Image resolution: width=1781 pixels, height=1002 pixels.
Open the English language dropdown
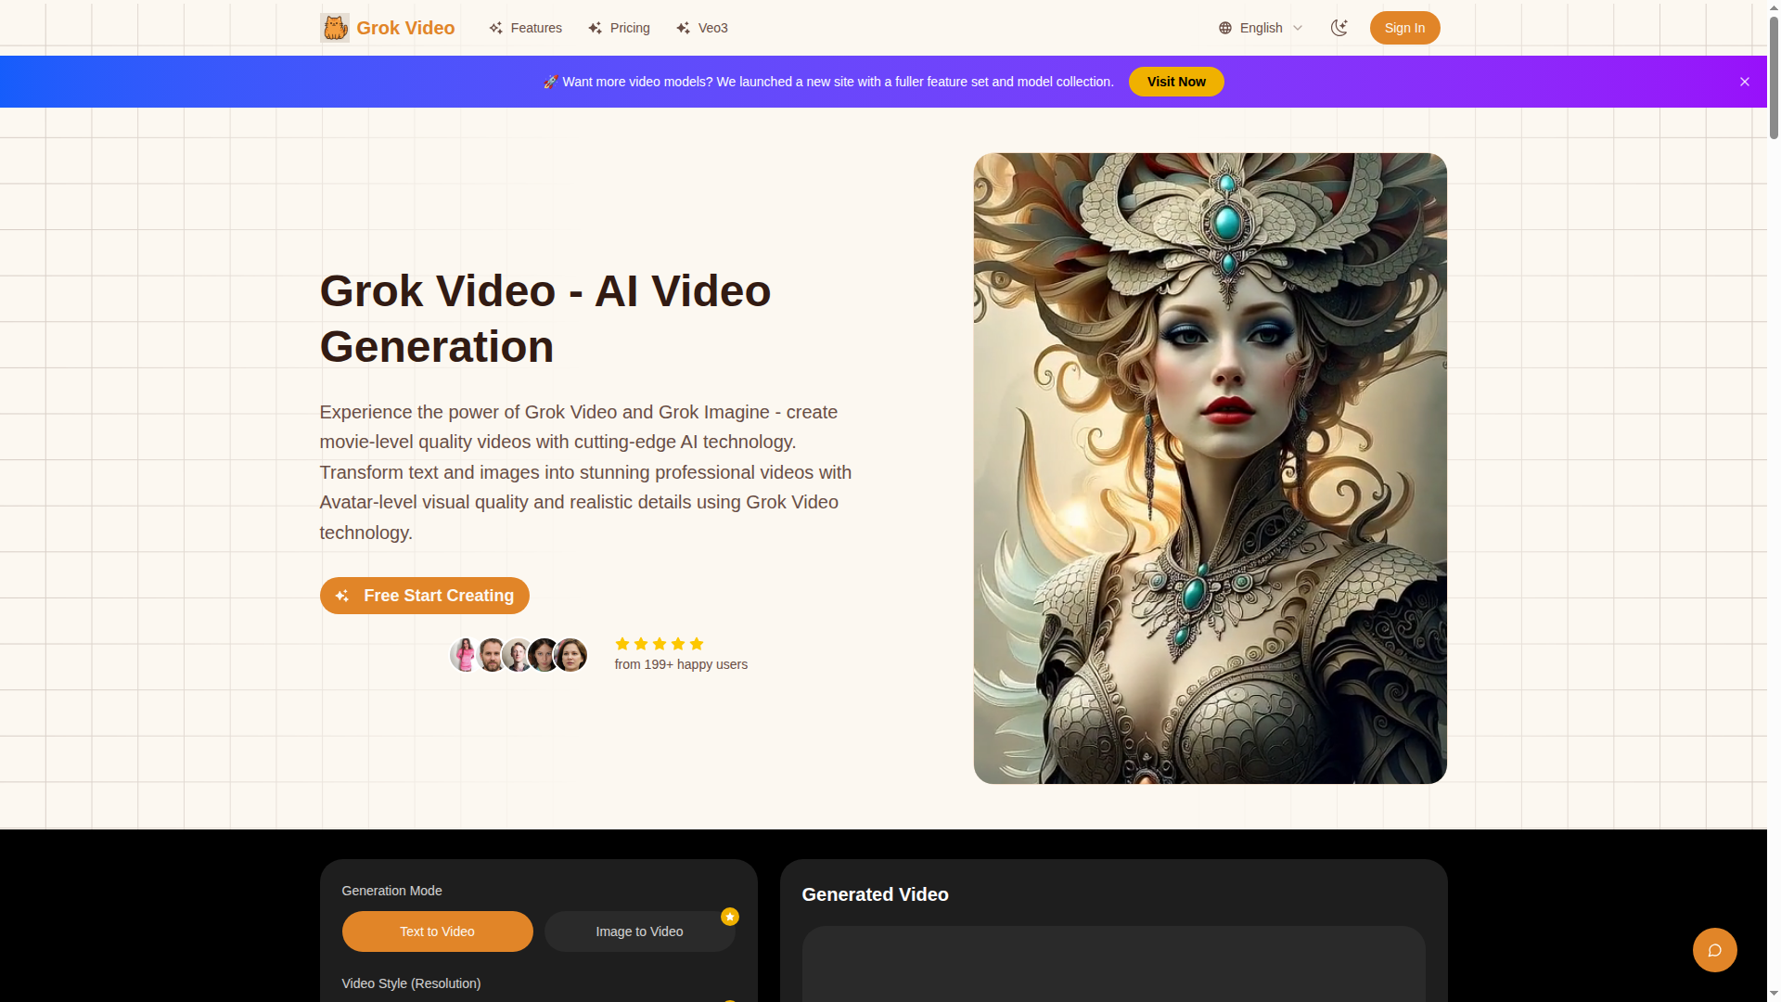(1262, 28)
